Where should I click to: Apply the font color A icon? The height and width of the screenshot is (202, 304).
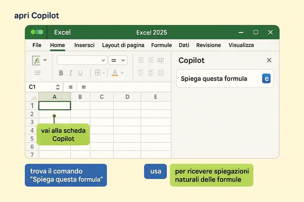[x=115, y=73]
